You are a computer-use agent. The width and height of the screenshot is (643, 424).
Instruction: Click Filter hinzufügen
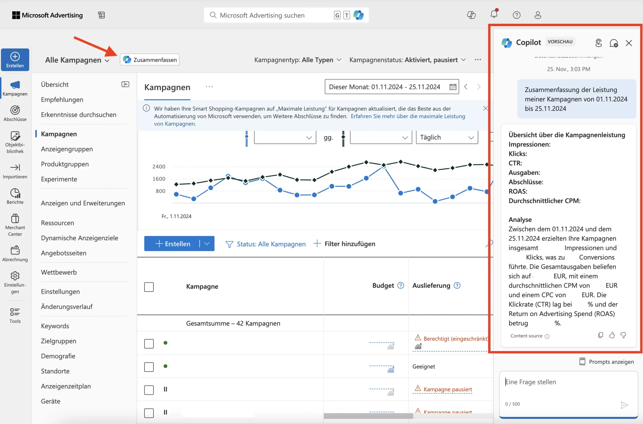(x=344, y=244)
